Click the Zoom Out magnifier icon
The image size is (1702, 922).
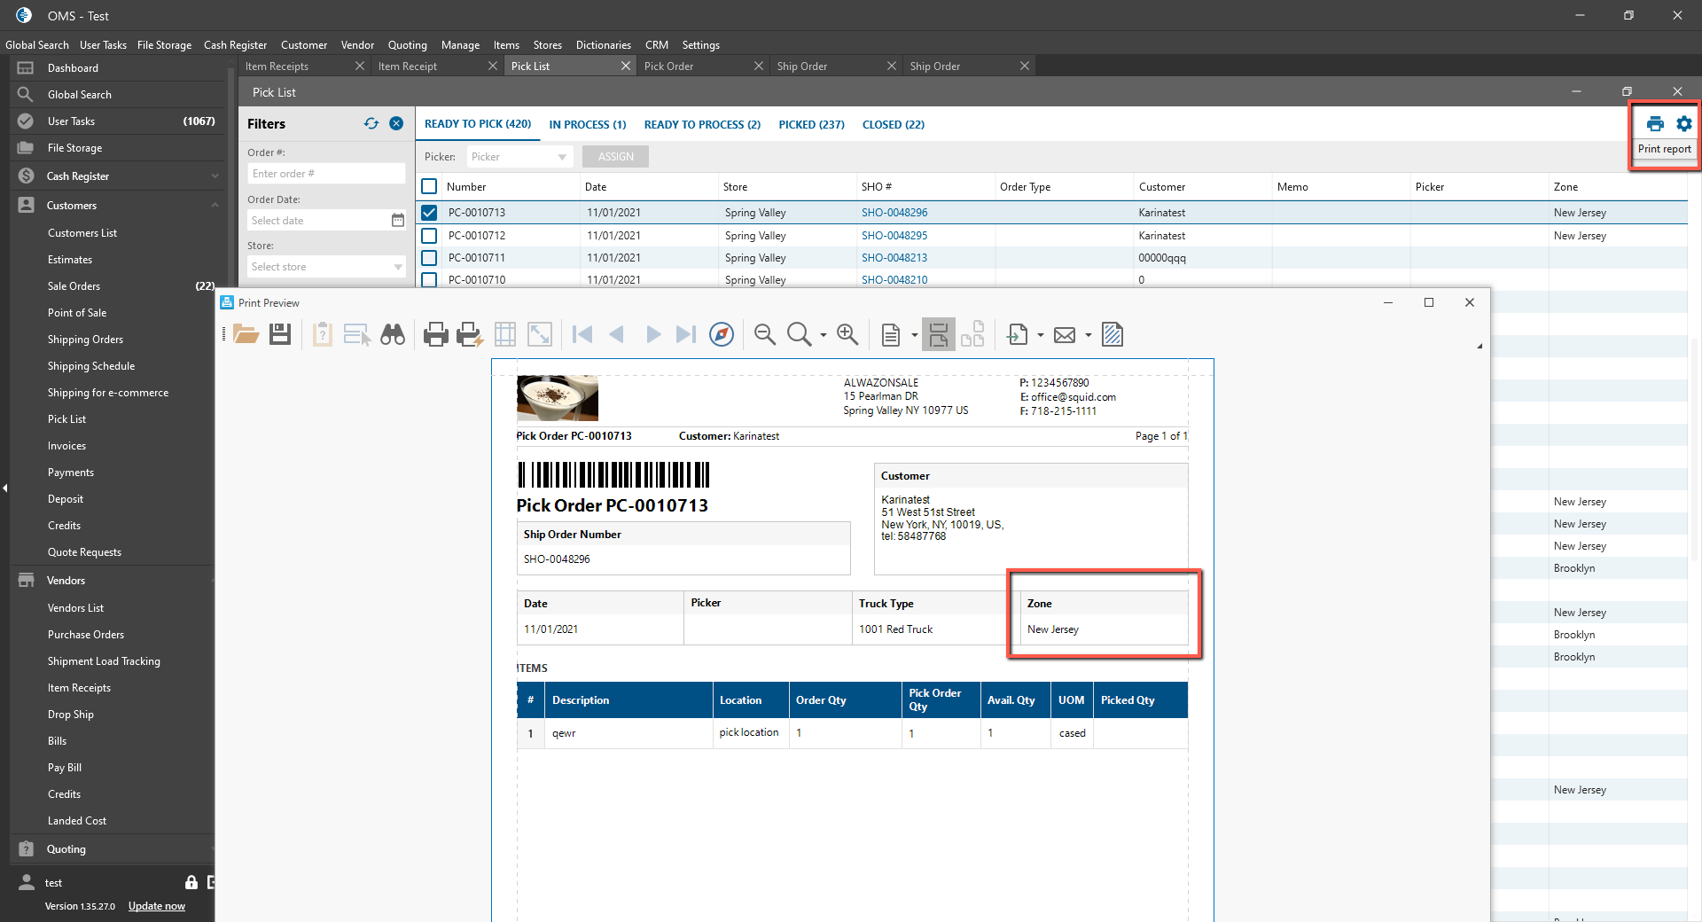coord(764,334)
